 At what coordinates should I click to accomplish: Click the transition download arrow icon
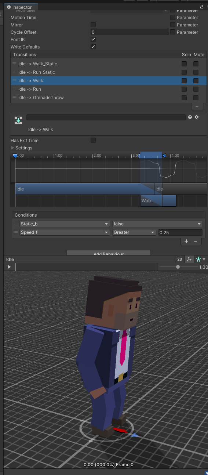(18, 120)
